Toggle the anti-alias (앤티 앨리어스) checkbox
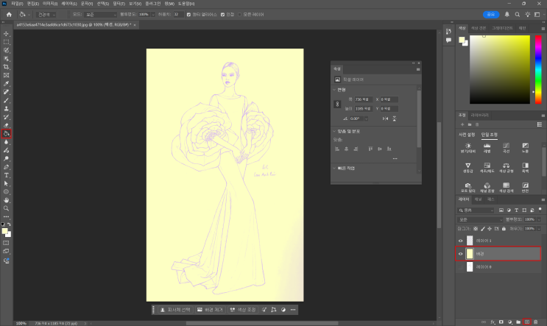Image resolution: width=547 pixels, height=326 pixels. [x=189, y=14]
